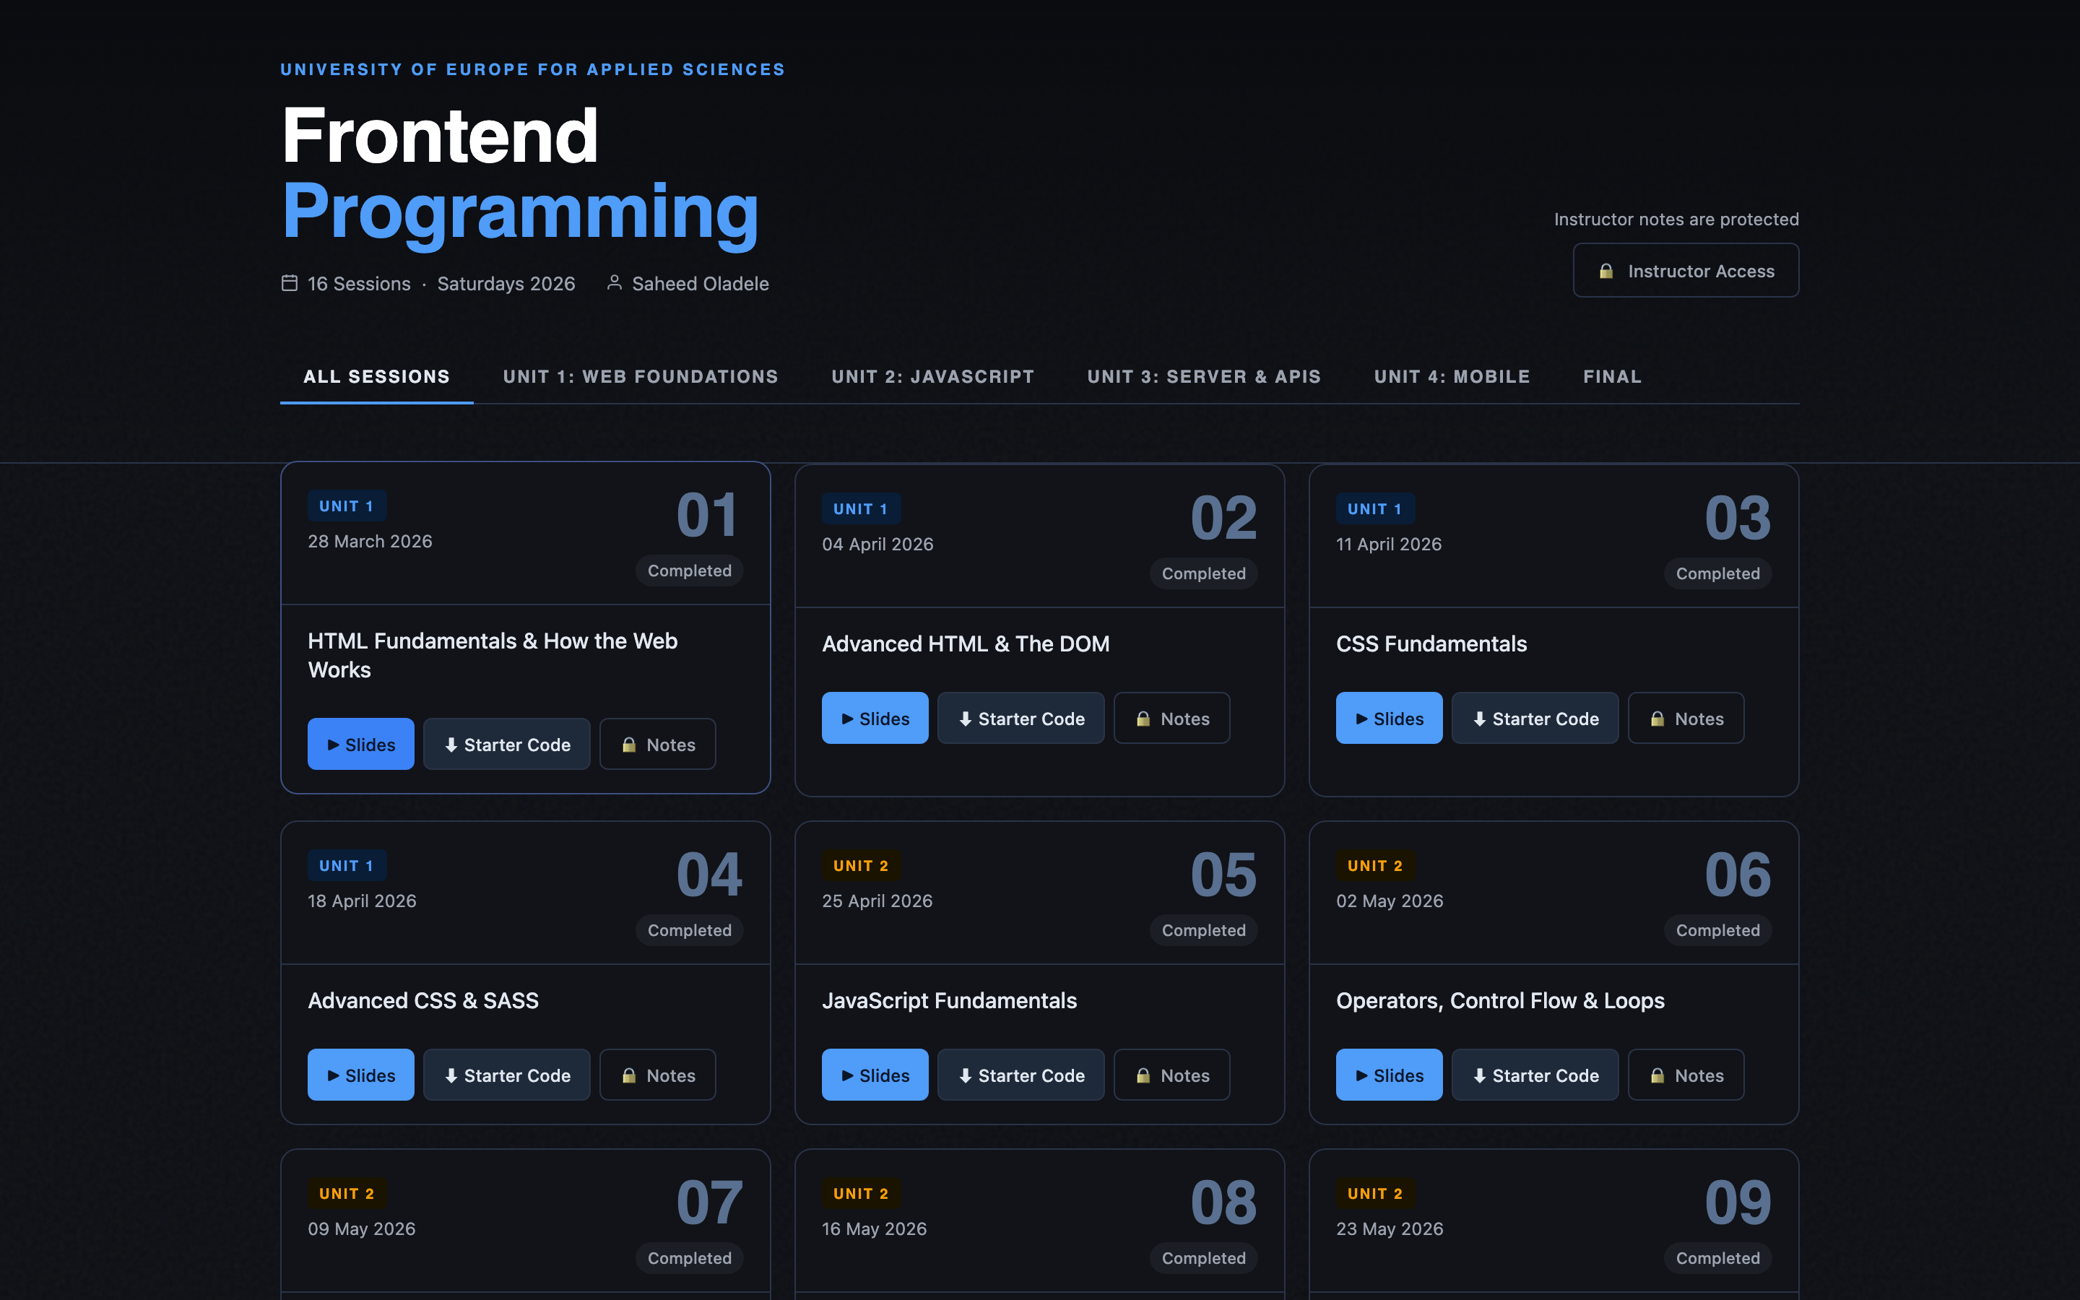Click the Advanced HTML & The DOM title
Screen dimensions: 2080x1300
point(965,644)
